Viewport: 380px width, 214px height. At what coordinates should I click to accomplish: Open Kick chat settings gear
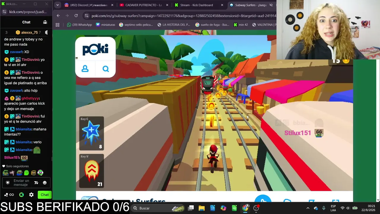(31, 195)
